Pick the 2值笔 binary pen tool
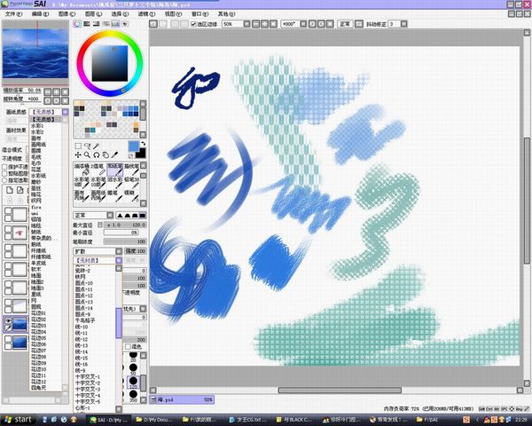This screenshot has height=426, width=532. [x=98, y=170]
